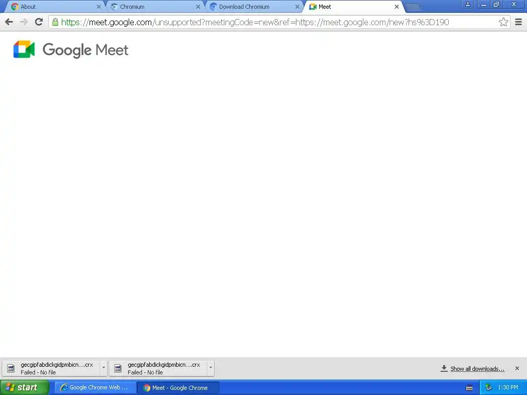Close the Meet tab

[x=397, y=7]
